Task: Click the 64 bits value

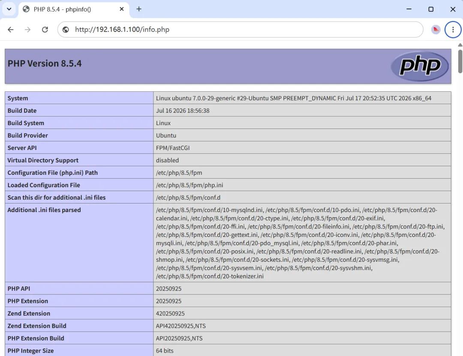Action: (165, 350)
